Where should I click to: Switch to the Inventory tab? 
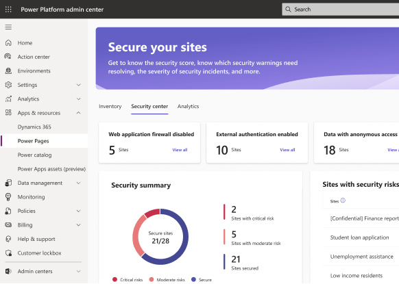[110, 106]
